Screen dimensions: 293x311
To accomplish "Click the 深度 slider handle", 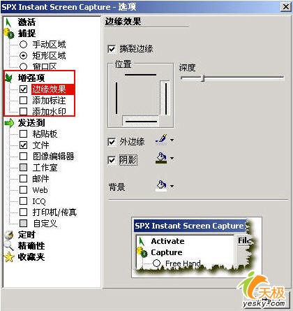I will 203,78.
